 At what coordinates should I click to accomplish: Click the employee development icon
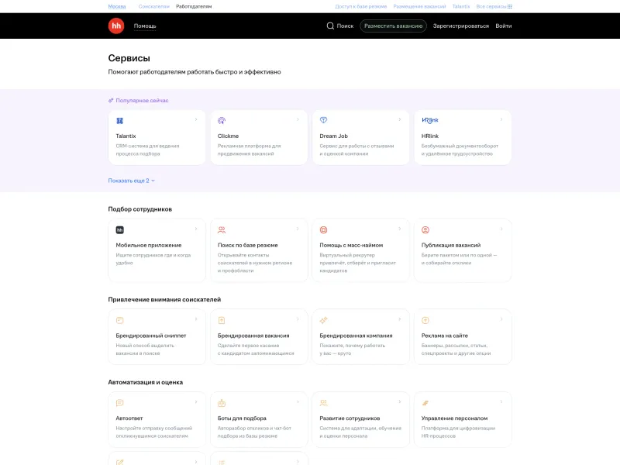(x=323, y=403)
